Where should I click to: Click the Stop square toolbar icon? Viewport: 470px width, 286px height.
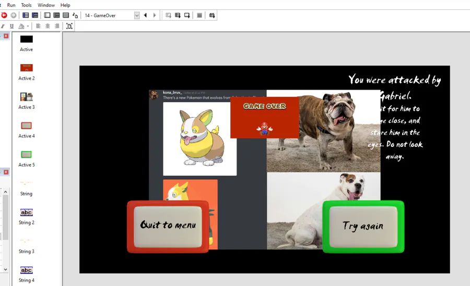199,15
